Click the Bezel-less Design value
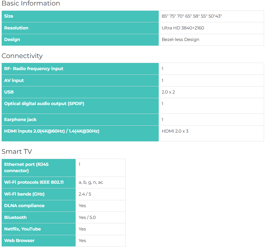 pos(180,40)
